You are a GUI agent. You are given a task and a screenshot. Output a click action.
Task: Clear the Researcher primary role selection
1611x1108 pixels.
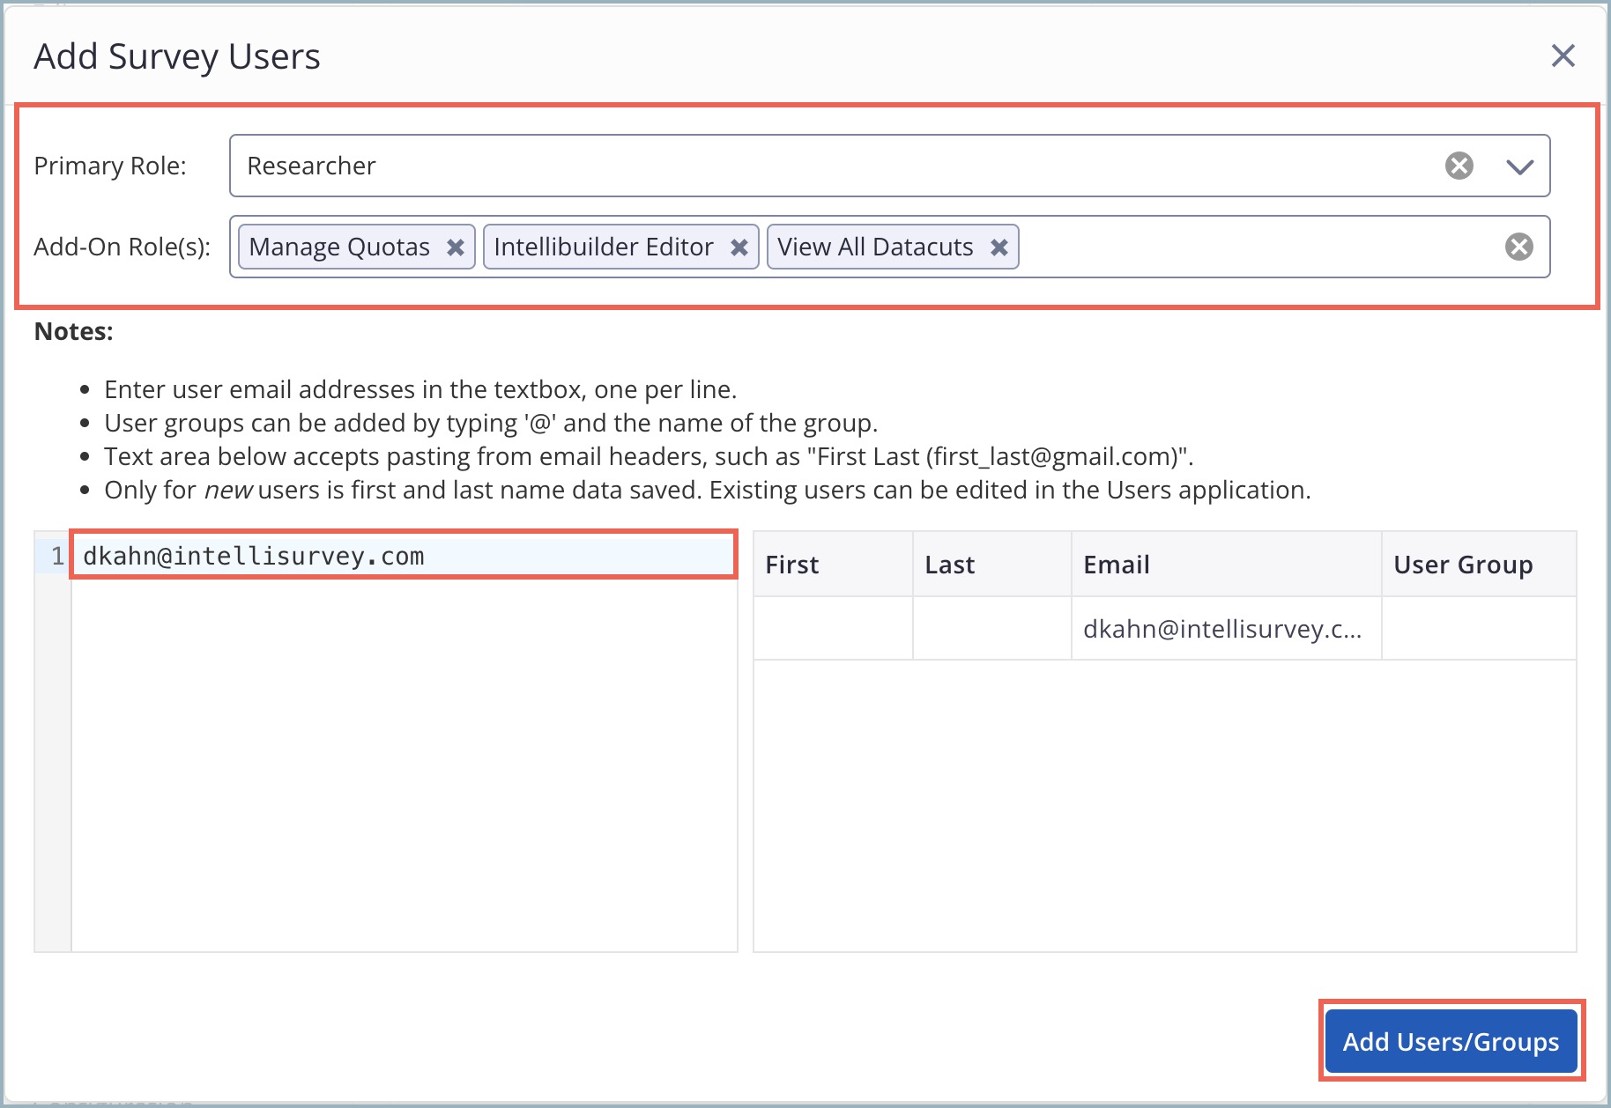click(x=1459, y=166)
